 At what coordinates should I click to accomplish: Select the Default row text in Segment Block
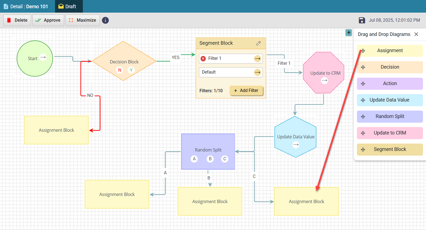click(209, 72)
